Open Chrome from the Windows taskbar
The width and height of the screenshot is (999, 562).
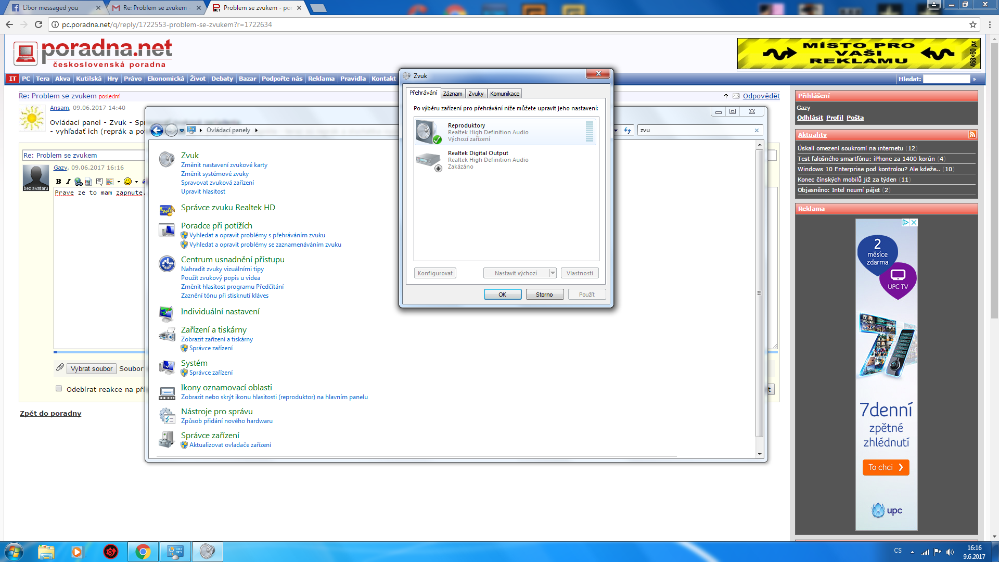click(143, 552)
